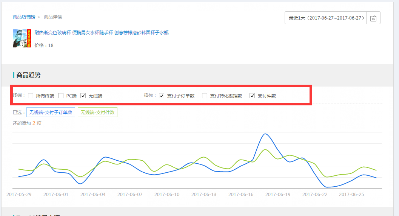Untick the 支付件数 metric checkbox
Screen dimensions: 399x216
(252, 96)
